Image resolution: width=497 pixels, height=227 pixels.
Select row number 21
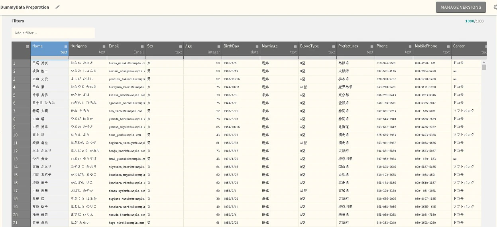point(21,223)
